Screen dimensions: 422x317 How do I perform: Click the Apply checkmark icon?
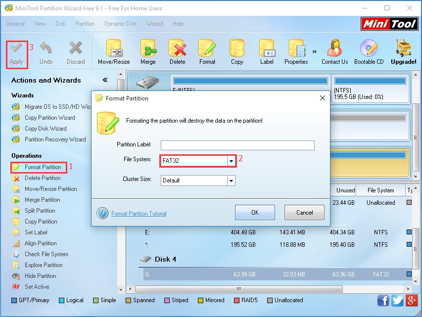[16, 48]
